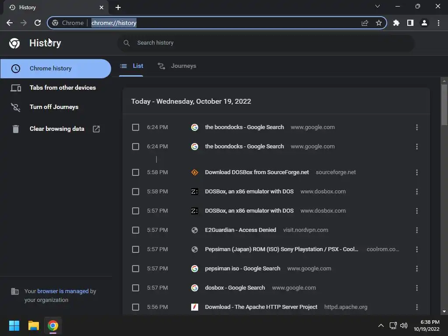Click SourceForge favicon of Download DOSBox entry
This screenshot has width=448, height=336.
pyautogui.click(x=195, y=172)
